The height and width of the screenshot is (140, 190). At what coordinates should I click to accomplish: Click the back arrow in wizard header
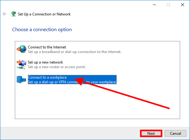[x=5, y=14]
